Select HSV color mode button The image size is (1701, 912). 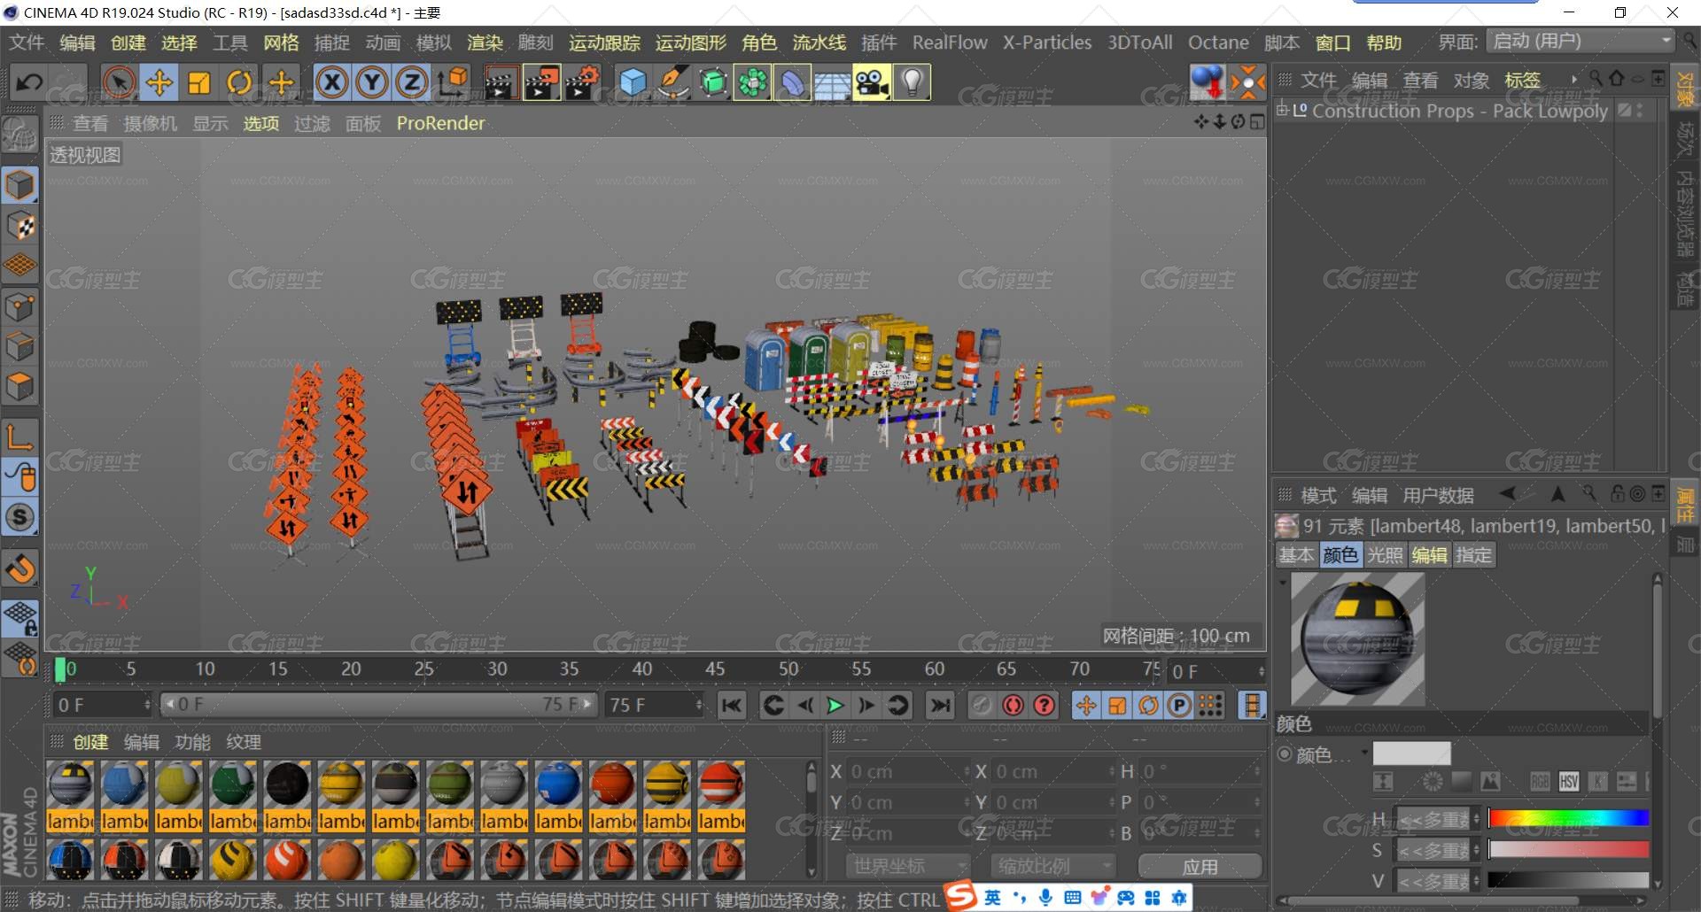tap(1569, 782)
